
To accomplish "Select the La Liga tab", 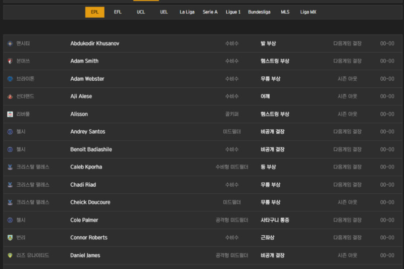I will point(187,12).
